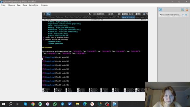Click the first workspace icon in guest panel

(44, 14)
